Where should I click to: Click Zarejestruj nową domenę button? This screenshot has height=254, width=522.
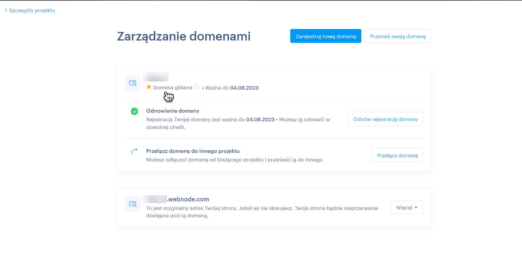click(x=326, y=36)
